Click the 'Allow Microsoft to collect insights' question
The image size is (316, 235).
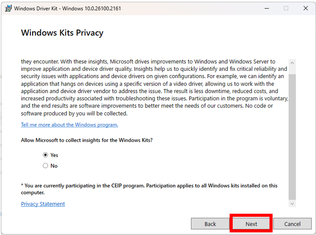tap(87, 140)
